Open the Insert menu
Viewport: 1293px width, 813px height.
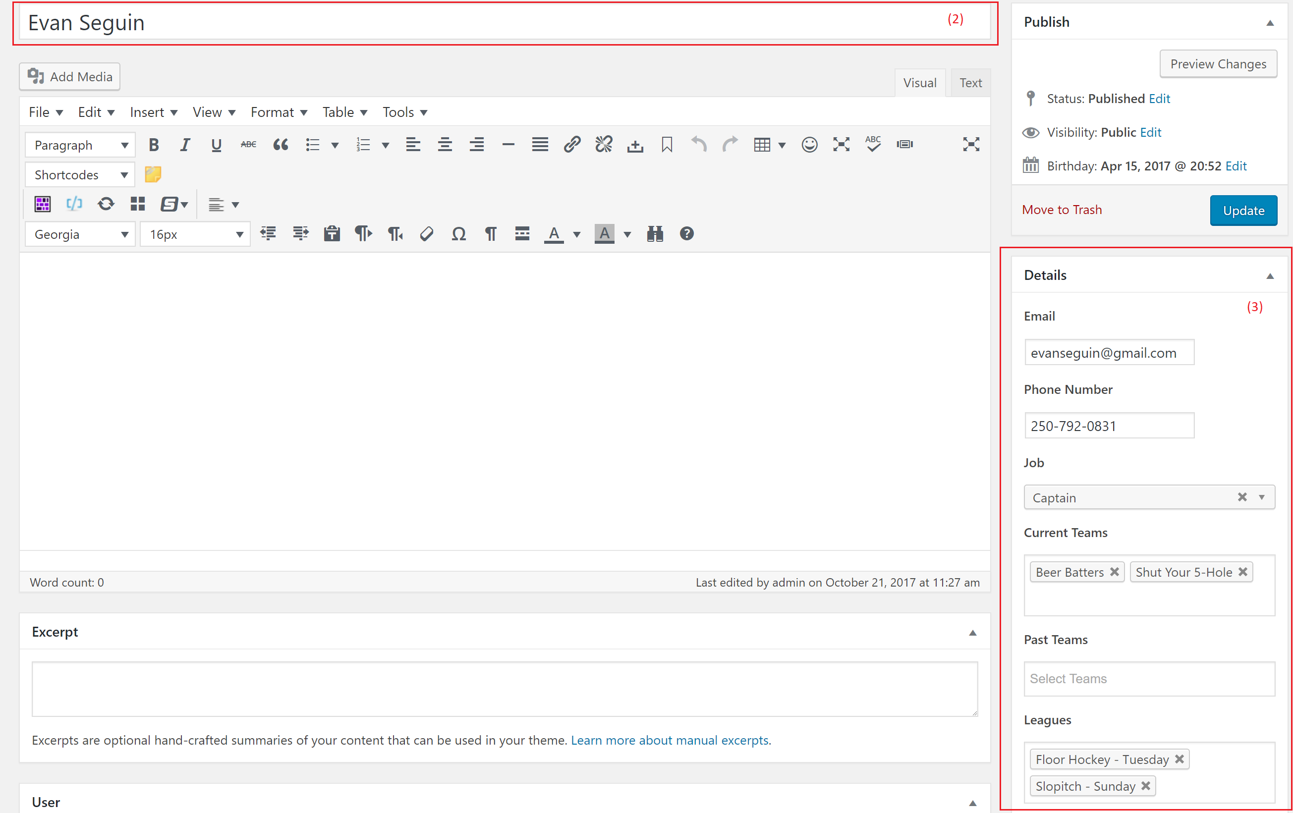point(154,112)
